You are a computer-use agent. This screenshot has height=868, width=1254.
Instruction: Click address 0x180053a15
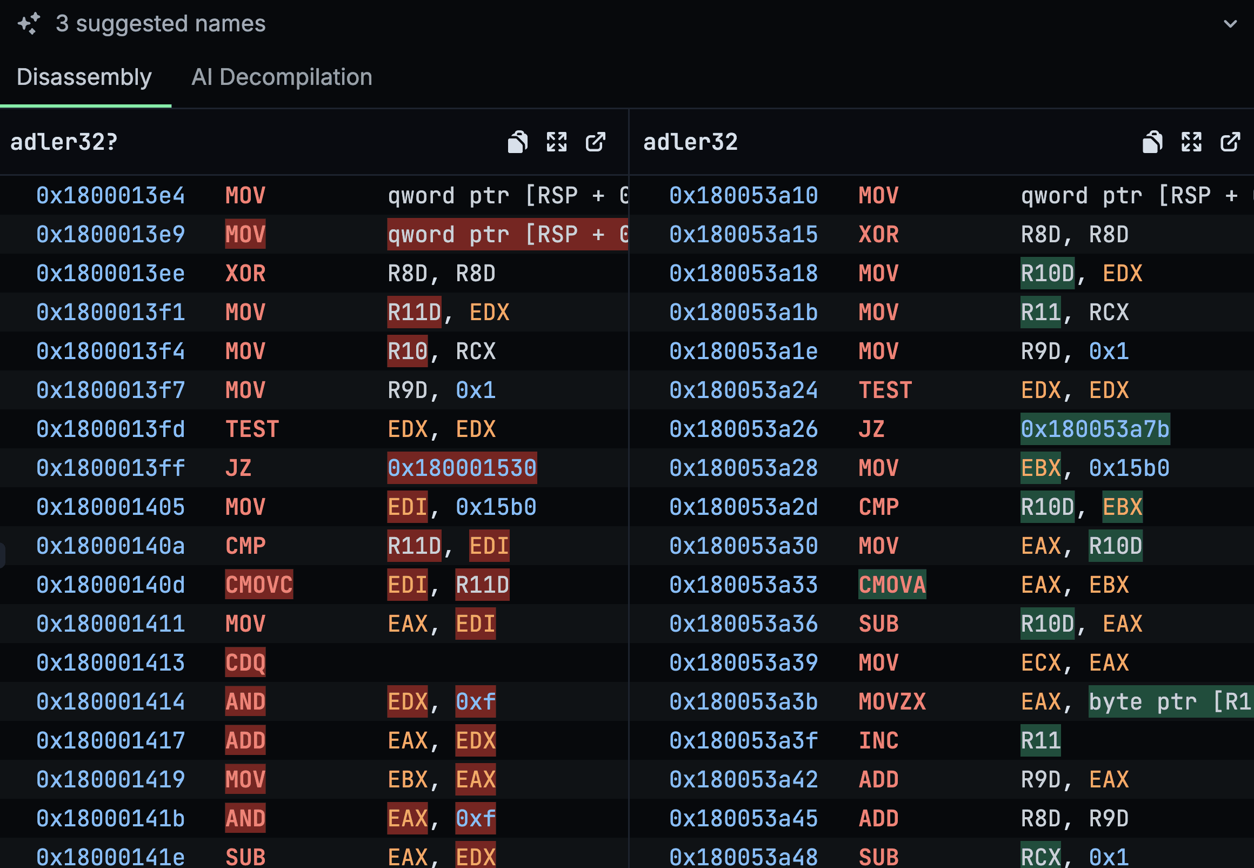tap(744, 234)
